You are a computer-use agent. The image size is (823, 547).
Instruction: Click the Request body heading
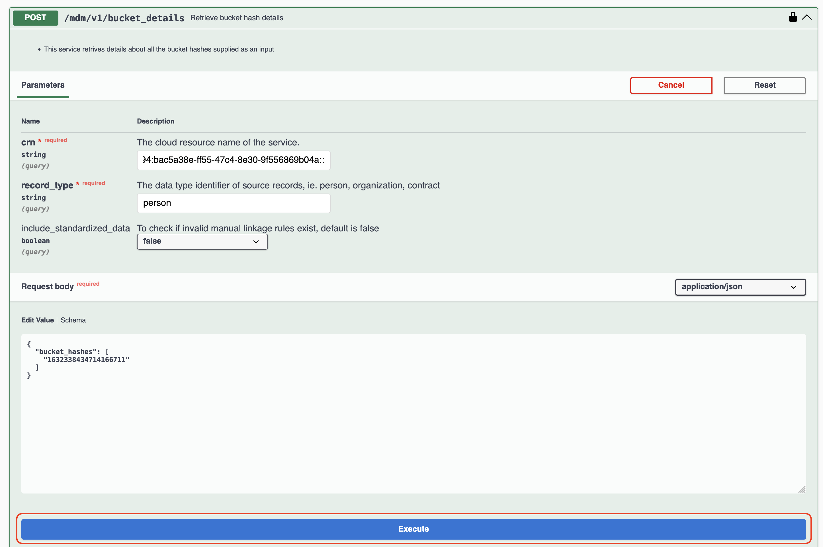pos(47,287)
